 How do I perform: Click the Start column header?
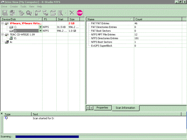point(62,19)
